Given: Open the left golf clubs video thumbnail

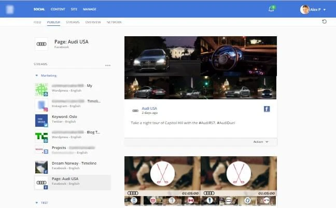Looking at the screenshot, I should coord(162,176).
